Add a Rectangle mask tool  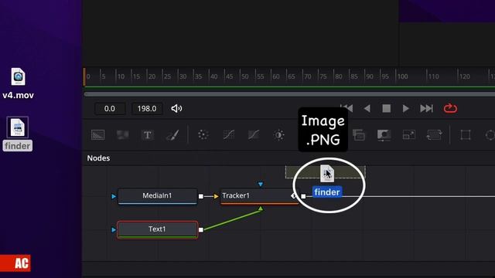(466, 135)
